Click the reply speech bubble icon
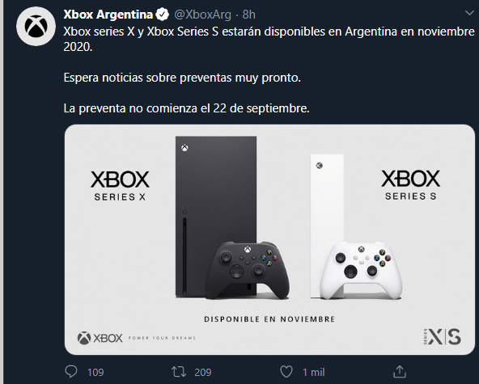 (71, 372)
